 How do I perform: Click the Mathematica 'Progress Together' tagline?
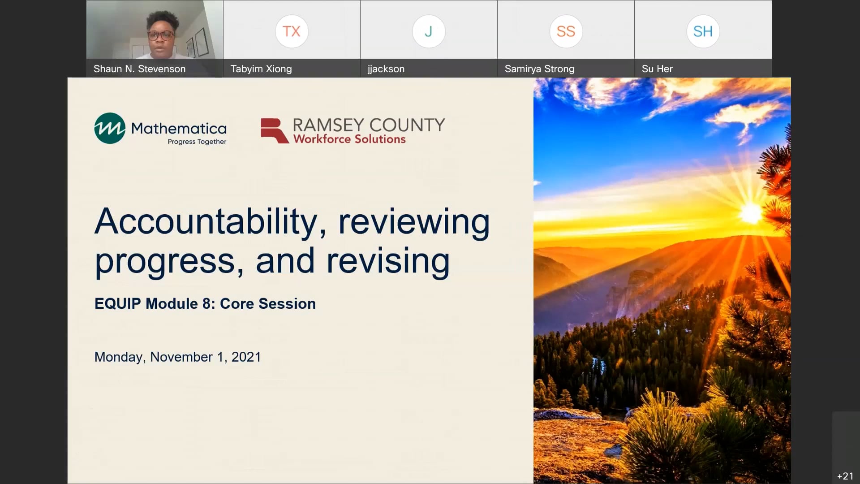(x=197, y=142)
